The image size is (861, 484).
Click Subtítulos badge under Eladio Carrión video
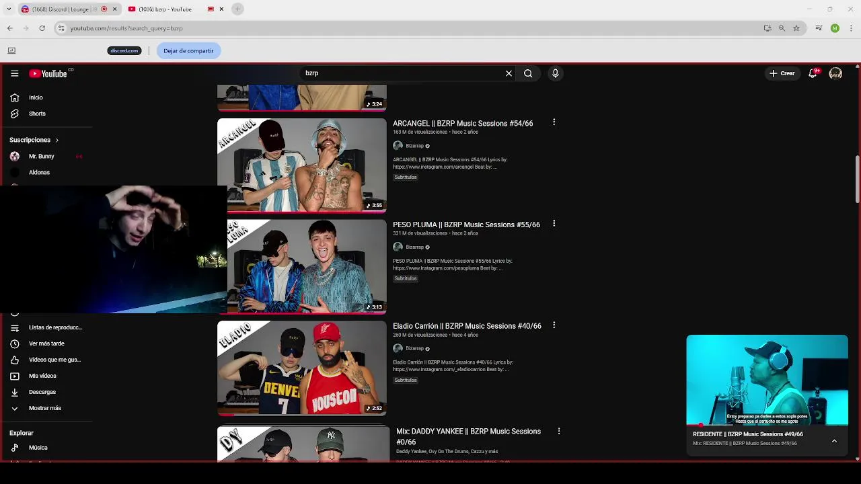click(406, 380)
